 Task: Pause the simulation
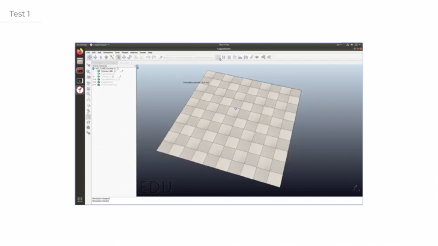click(224, 57)
